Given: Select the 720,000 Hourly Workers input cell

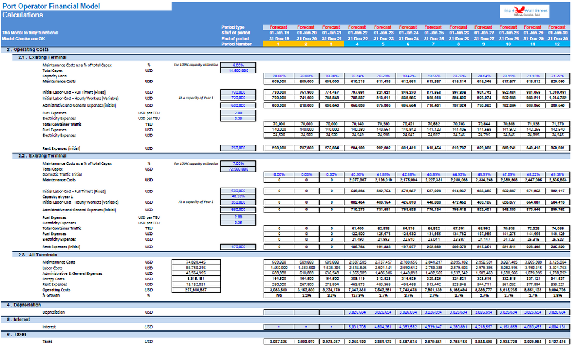Looking at the screenshot, I should coord(238,98).
